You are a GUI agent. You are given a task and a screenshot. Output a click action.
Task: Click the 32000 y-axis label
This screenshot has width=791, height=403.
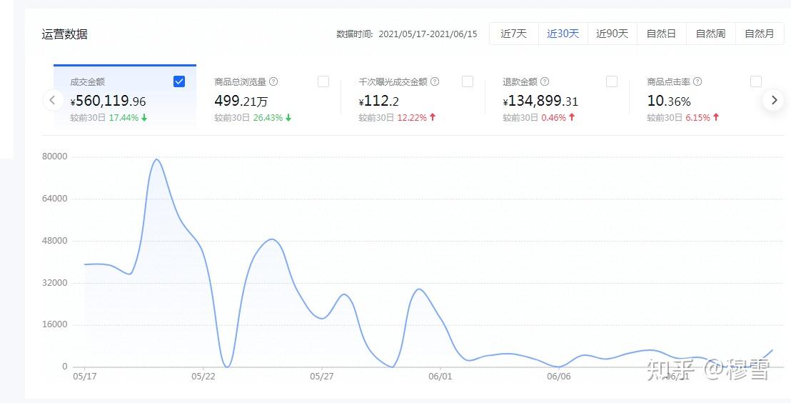tap(54, 283)
